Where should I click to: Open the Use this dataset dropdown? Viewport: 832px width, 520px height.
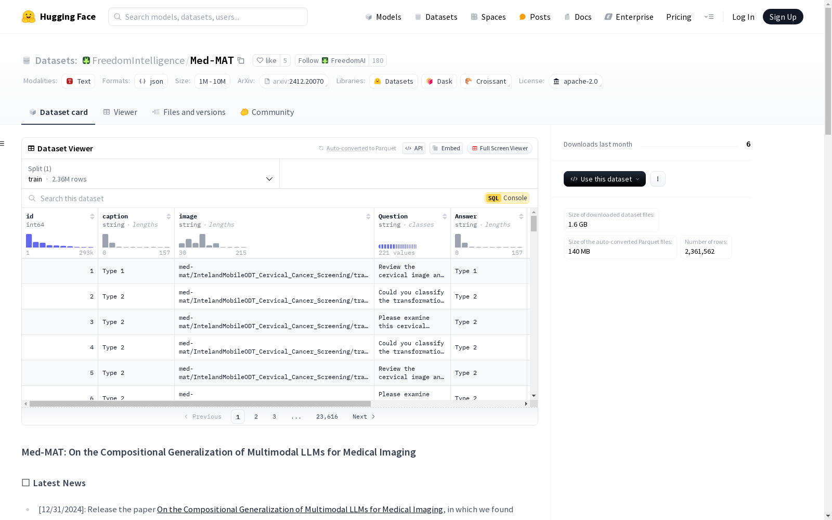coord(605,179)
